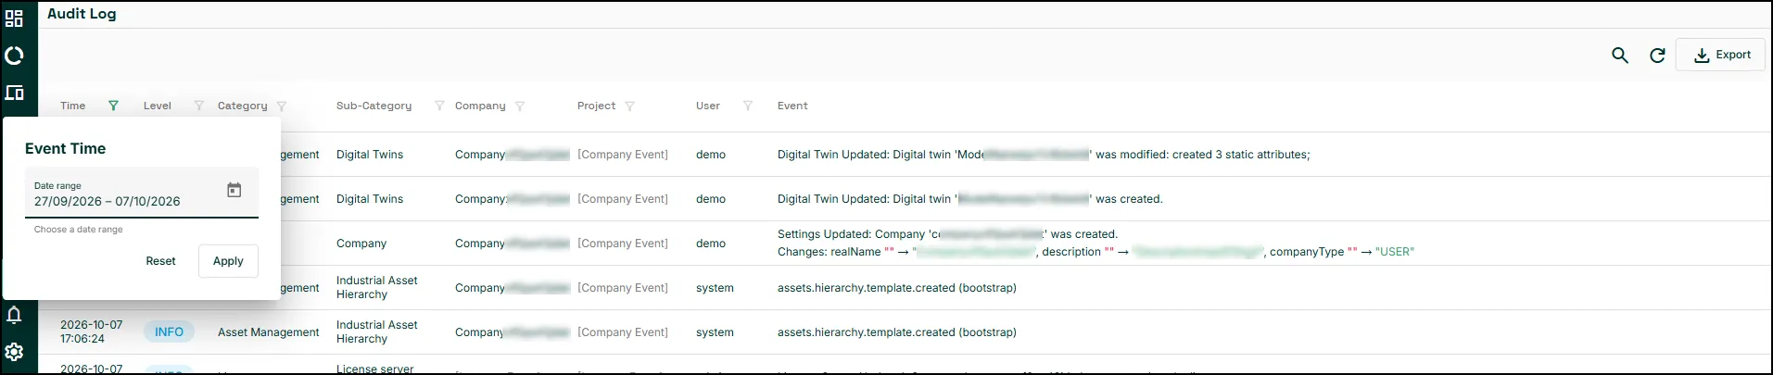The width and height of the screenshot is (1773, 375).
Task: Click the Sub-Category column header
Action: (374, 106)
